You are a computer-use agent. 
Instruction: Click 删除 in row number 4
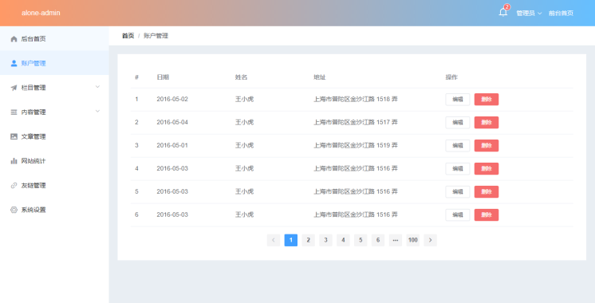click(x=487, y=169)
